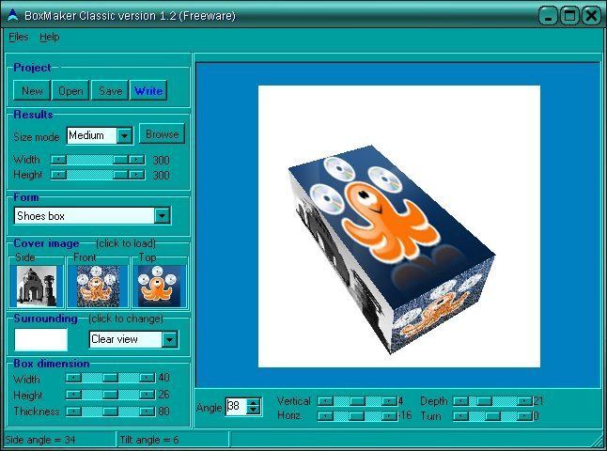Click right arrow of Vertical slider
607x451 pixels.
[389, 401]
